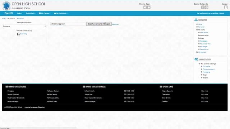Collapse My profile settings node

click(x=208, y=64)
